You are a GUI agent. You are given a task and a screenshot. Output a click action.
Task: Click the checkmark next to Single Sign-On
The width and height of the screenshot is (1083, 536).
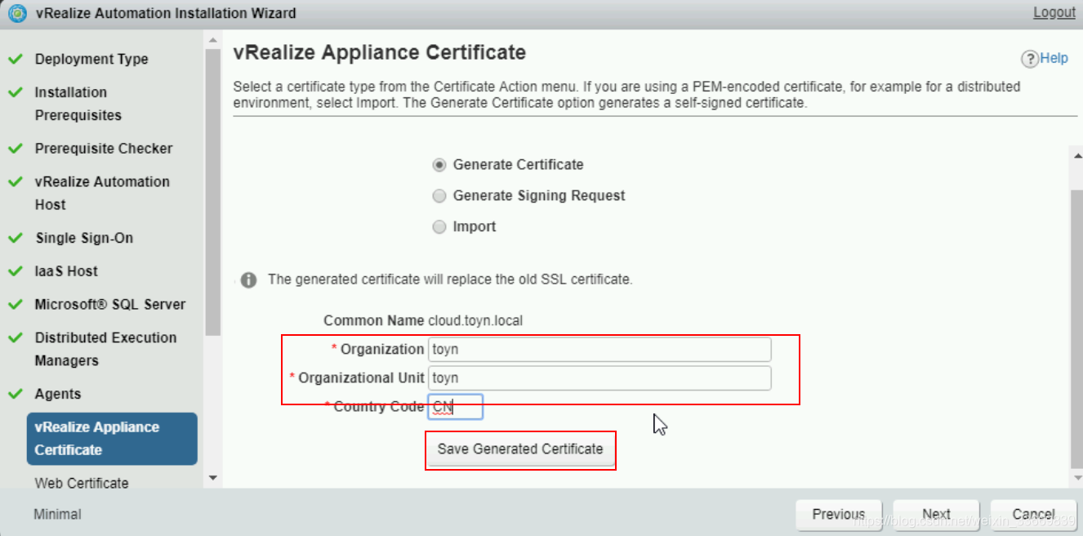tap(15, 238)
